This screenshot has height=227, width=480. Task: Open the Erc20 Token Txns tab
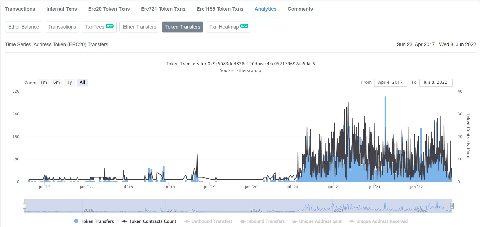click(x=109, y=9)
